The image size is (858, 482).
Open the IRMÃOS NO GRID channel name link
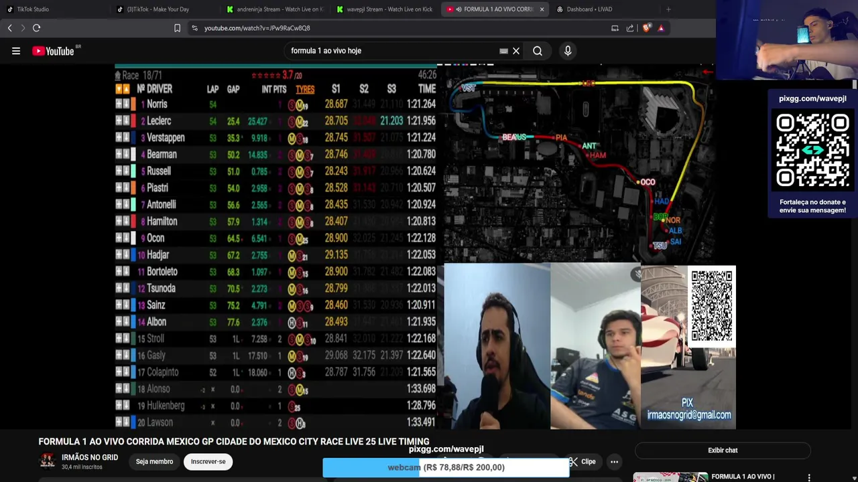[90, 457]
